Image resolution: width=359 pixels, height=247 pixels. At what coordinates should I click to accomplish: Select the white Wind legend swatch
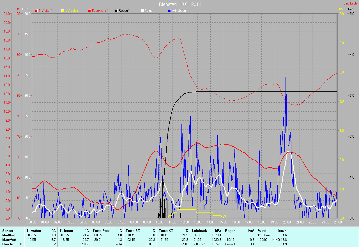pyautogui.click(x=142, y=11)
